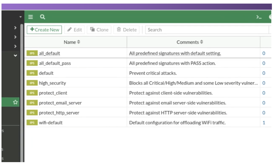This screenshot has width=274, height=166.
Task: Click IPS icon for protect_email_server
Action: click(32, 103)
